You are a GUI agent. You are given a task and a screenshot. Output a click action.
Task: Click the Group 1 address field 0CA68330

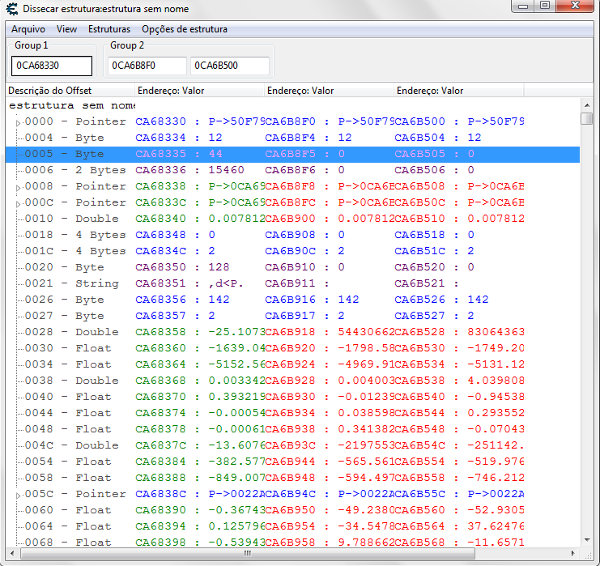pyautogui.click(x=52, y=66)
